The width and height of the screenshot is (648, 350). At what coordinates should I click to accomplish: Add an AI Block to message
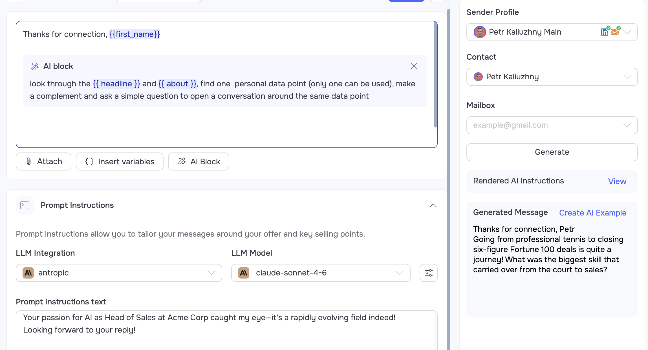coord(199,161)
